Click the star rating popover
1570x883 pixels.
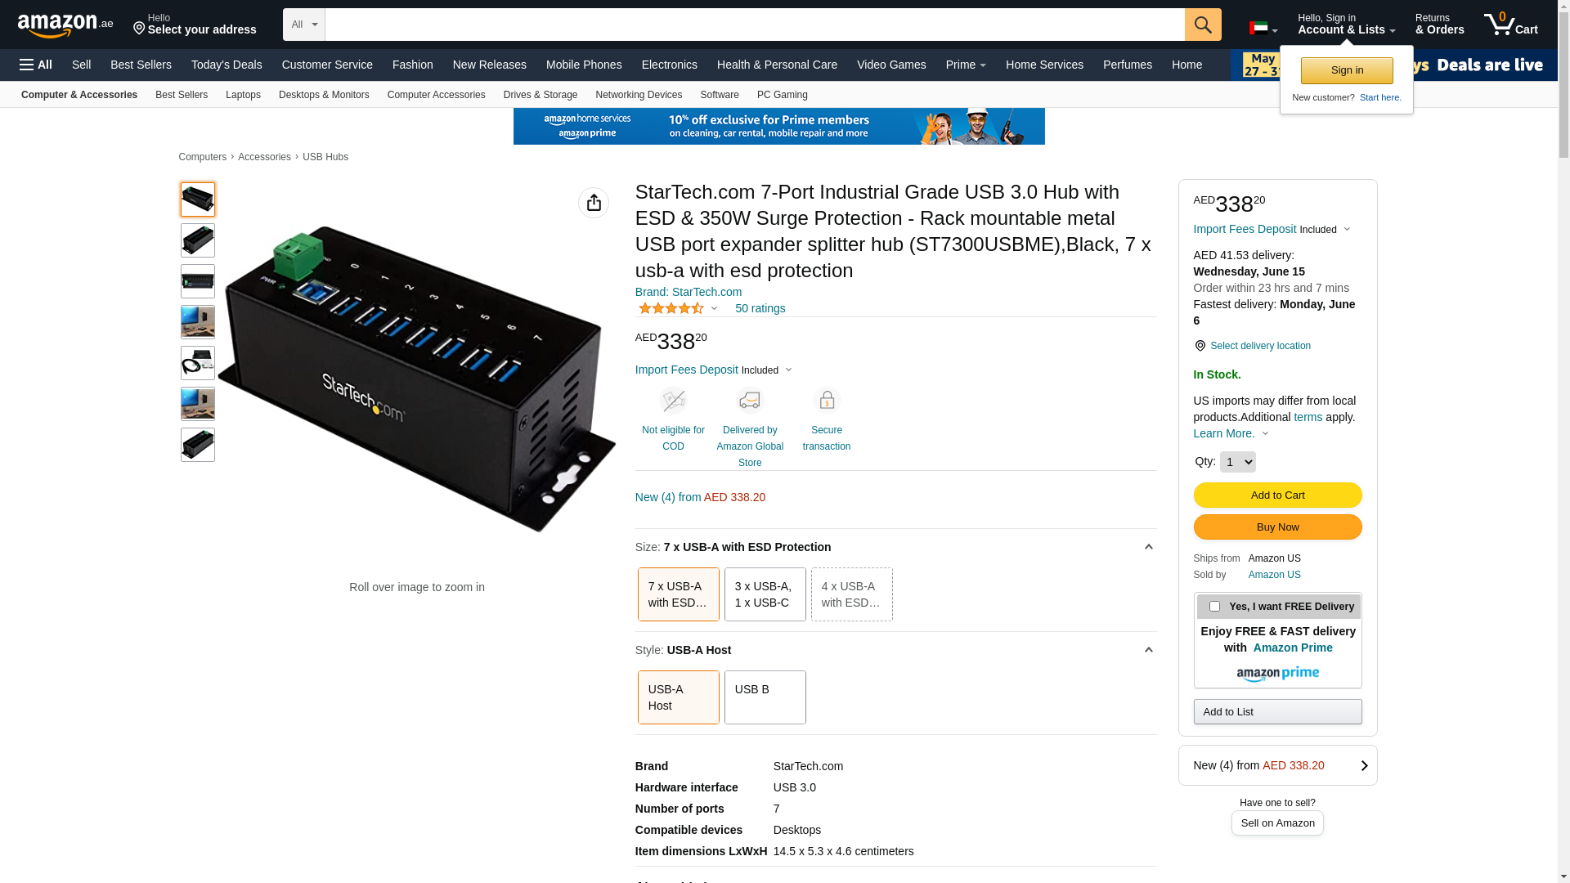point(677,308)
